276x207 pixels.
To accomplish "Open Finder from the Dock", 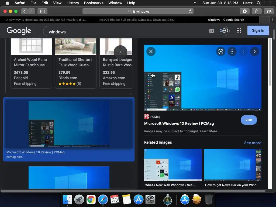I will tap(67, 199).
